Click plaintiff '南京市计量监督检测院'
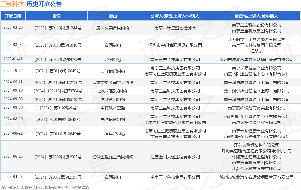Viewport: 301px width, 190px height. [x=175, y=28]
